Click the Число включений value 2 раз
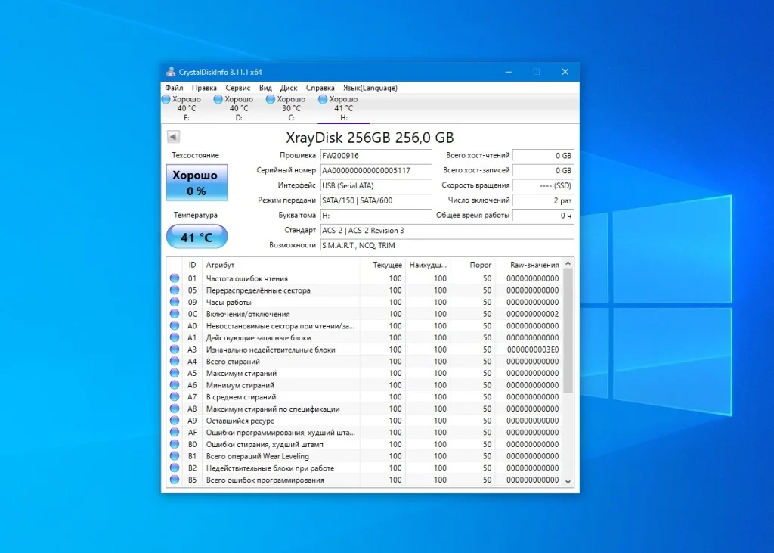774x553 pixels. pos(543,200)
